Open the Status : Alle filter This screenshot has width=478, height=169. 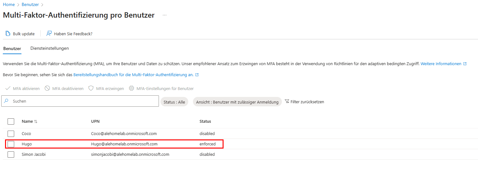pyautogui.click(x=174, y=102)
